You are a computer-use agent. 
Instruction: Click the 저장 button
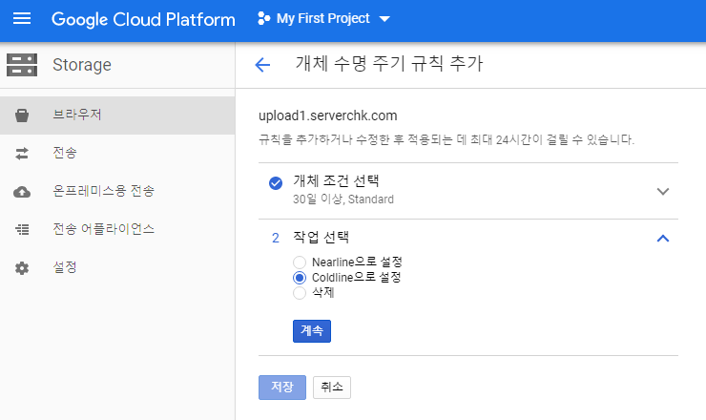(x=282, y=388)
